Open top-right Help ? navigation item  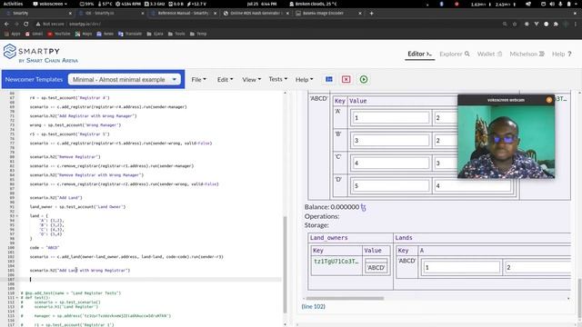[561, 54]
